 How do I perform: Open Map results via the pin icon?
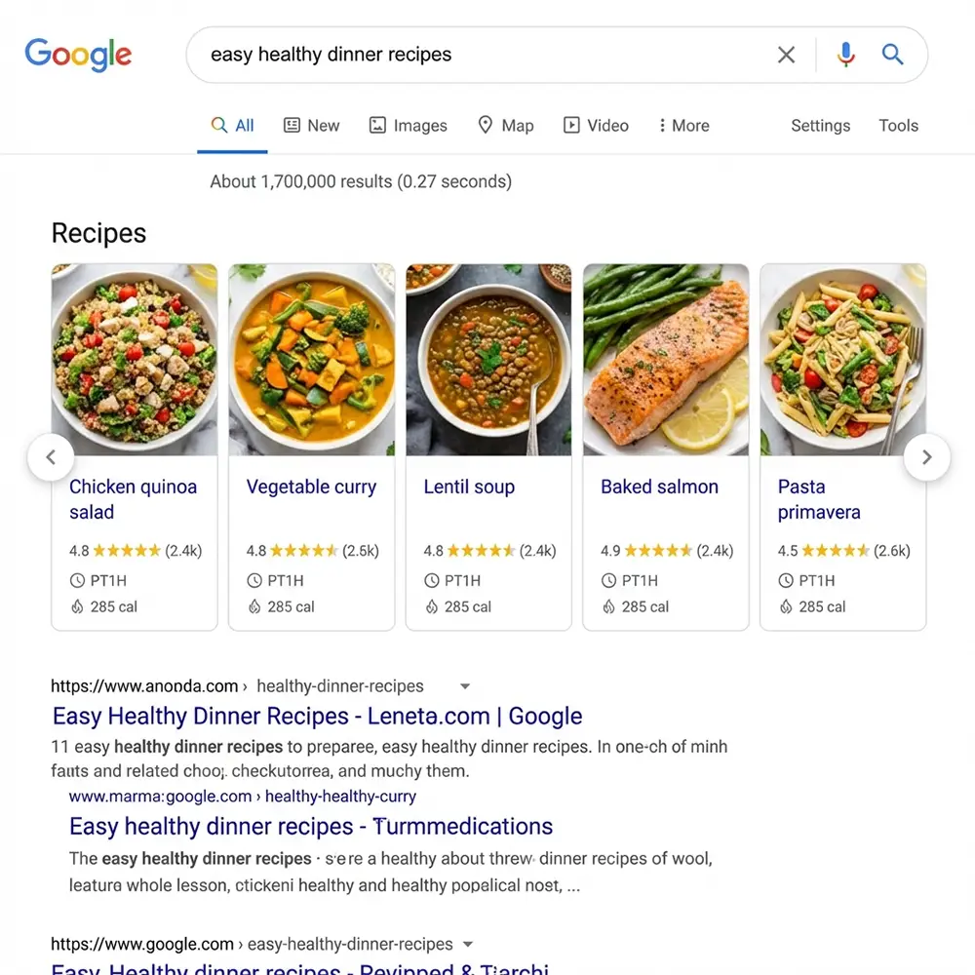pos(485,125)
